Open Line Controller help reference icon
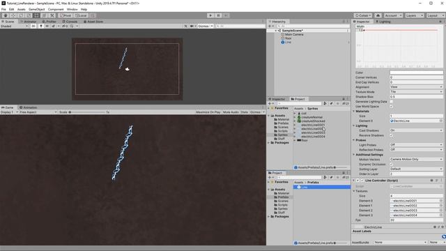The image size is (446, 251). coord(431,181)
